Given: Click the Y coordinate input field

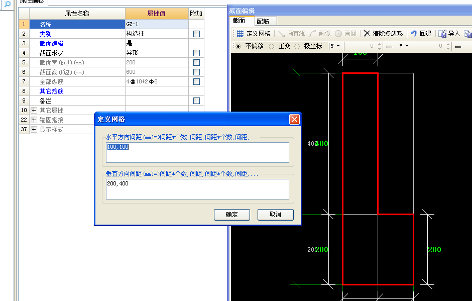Looking at the screenshot, I should point(429,46).
